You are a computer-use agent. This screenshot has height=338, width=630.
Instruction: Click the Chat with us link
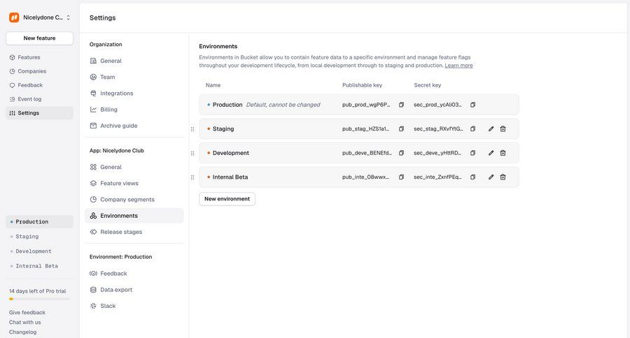click(x=25, y=323)
